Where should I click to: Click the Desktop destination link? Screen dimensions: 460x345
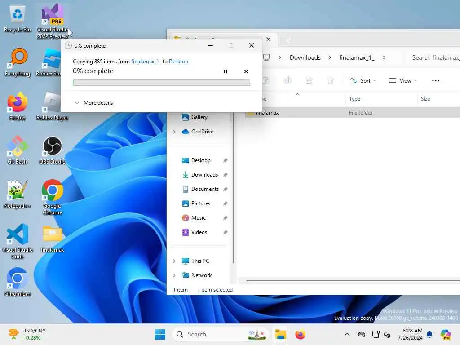(x=178, y=61)
